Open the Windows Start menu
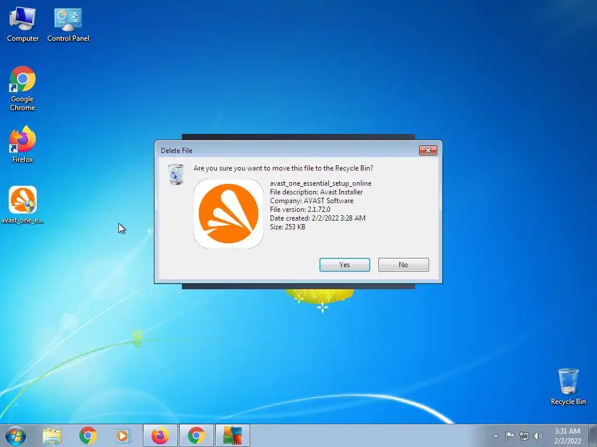597x447 pixels. coord(15,435)
